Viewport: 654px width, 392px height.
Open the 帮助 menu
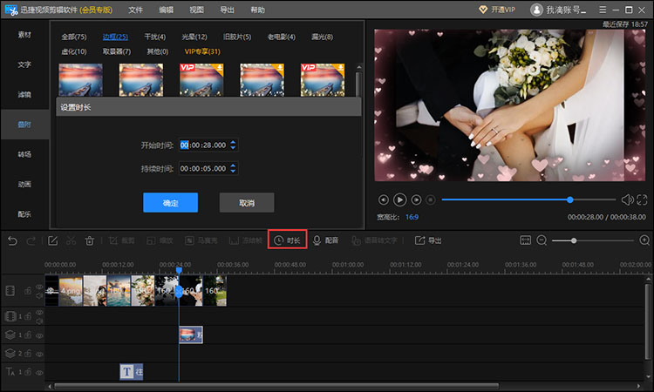pos(257,10)
